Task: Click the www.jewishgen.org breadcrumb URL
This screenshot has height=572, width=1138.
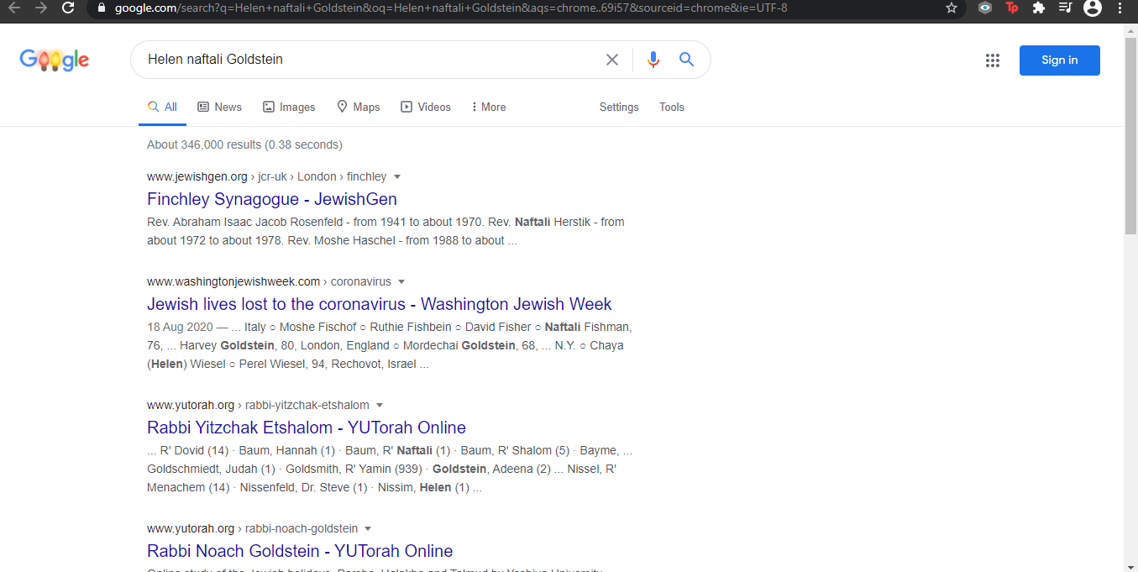Action: pos(197,177)
